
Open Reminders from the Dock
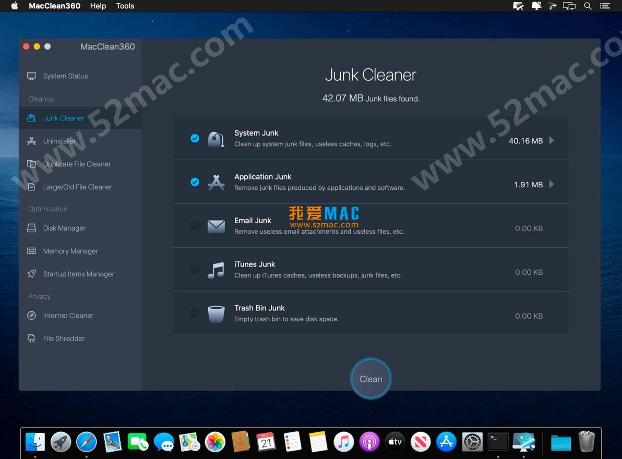(x=292, y=442)
